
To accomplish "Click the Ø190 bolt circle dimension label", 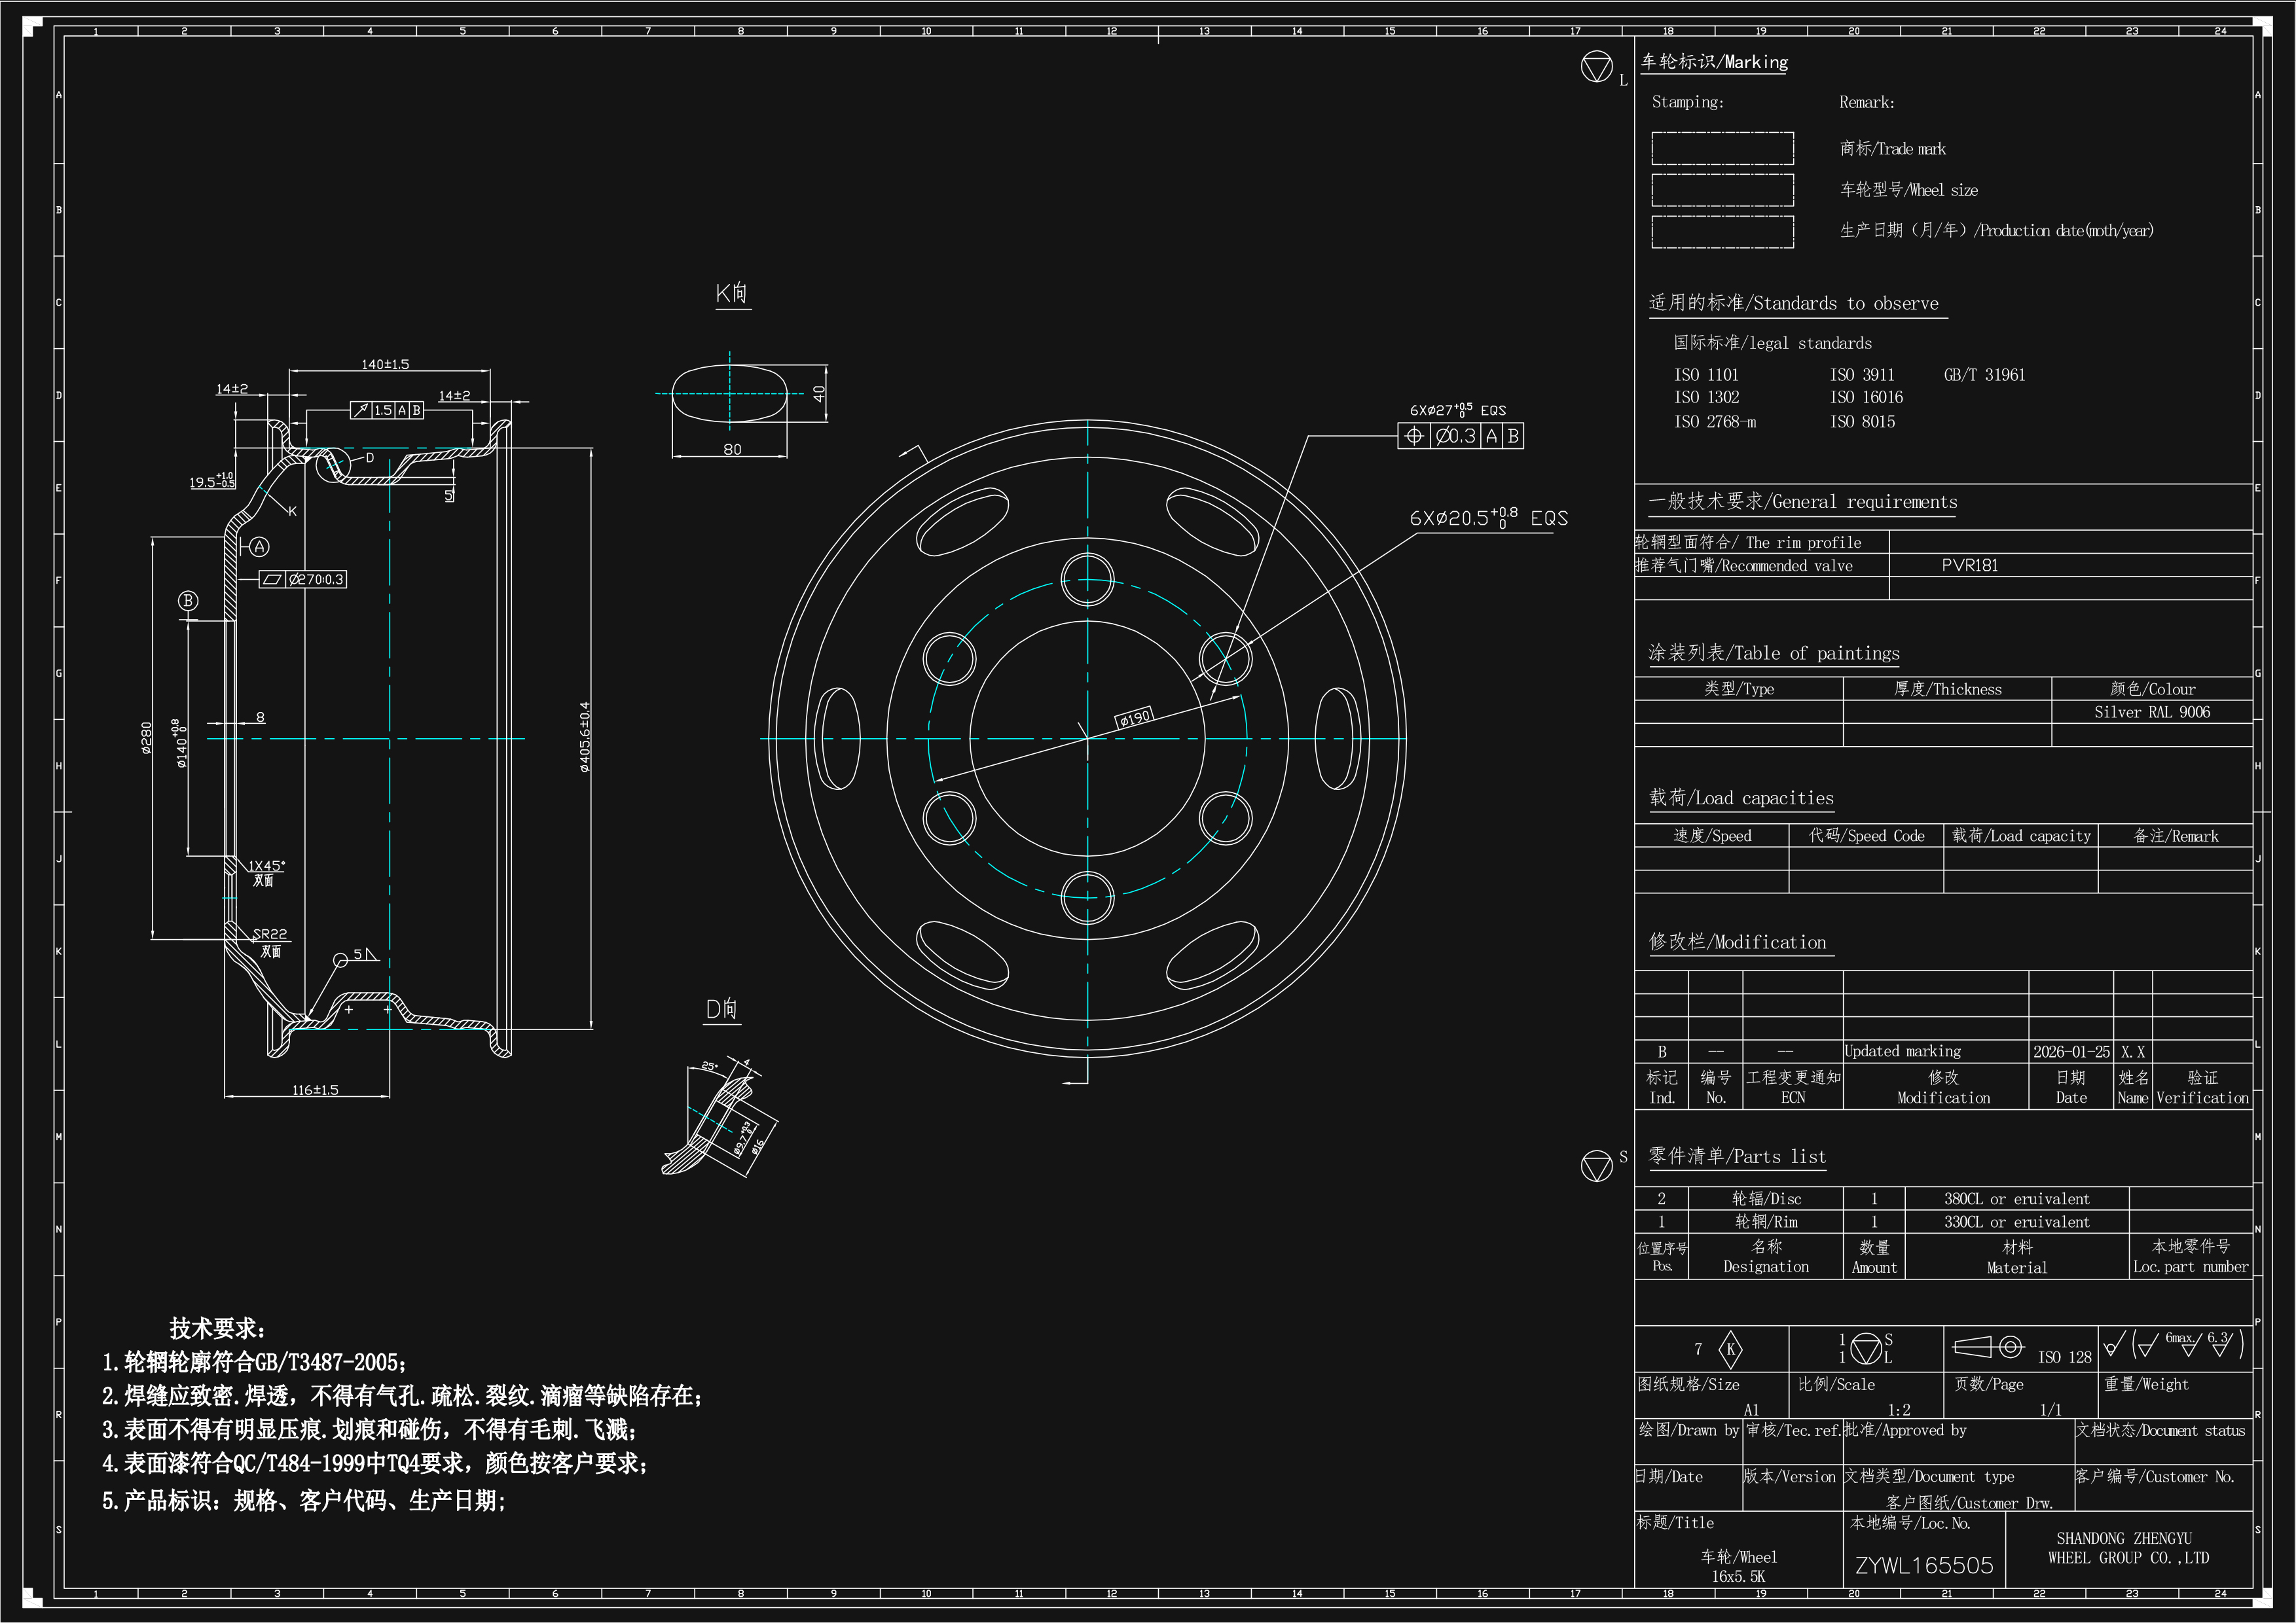I will (1135, 717).
